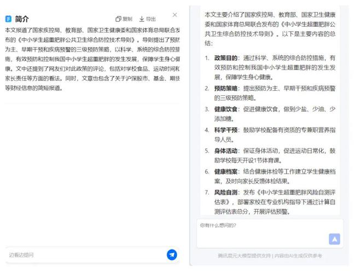Viewport: 361px width, 271px height.
Task: Copy the summary with 复制 button
Action: pyautogui.click(x=124, y=19)
